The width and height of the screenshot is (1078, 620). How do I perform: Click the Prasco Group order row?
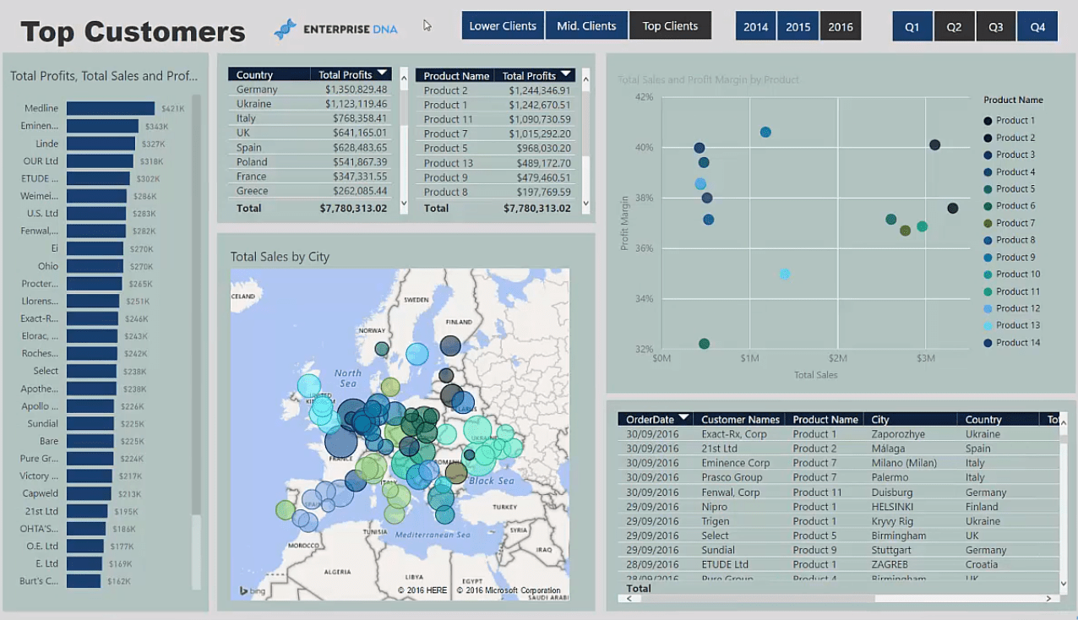pos(837,477)
